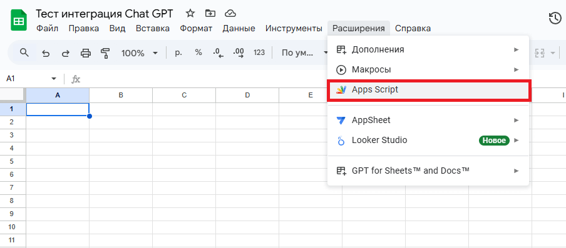Select the paint format roller icon
566x248 pixels.
click(x=105, y=53)
